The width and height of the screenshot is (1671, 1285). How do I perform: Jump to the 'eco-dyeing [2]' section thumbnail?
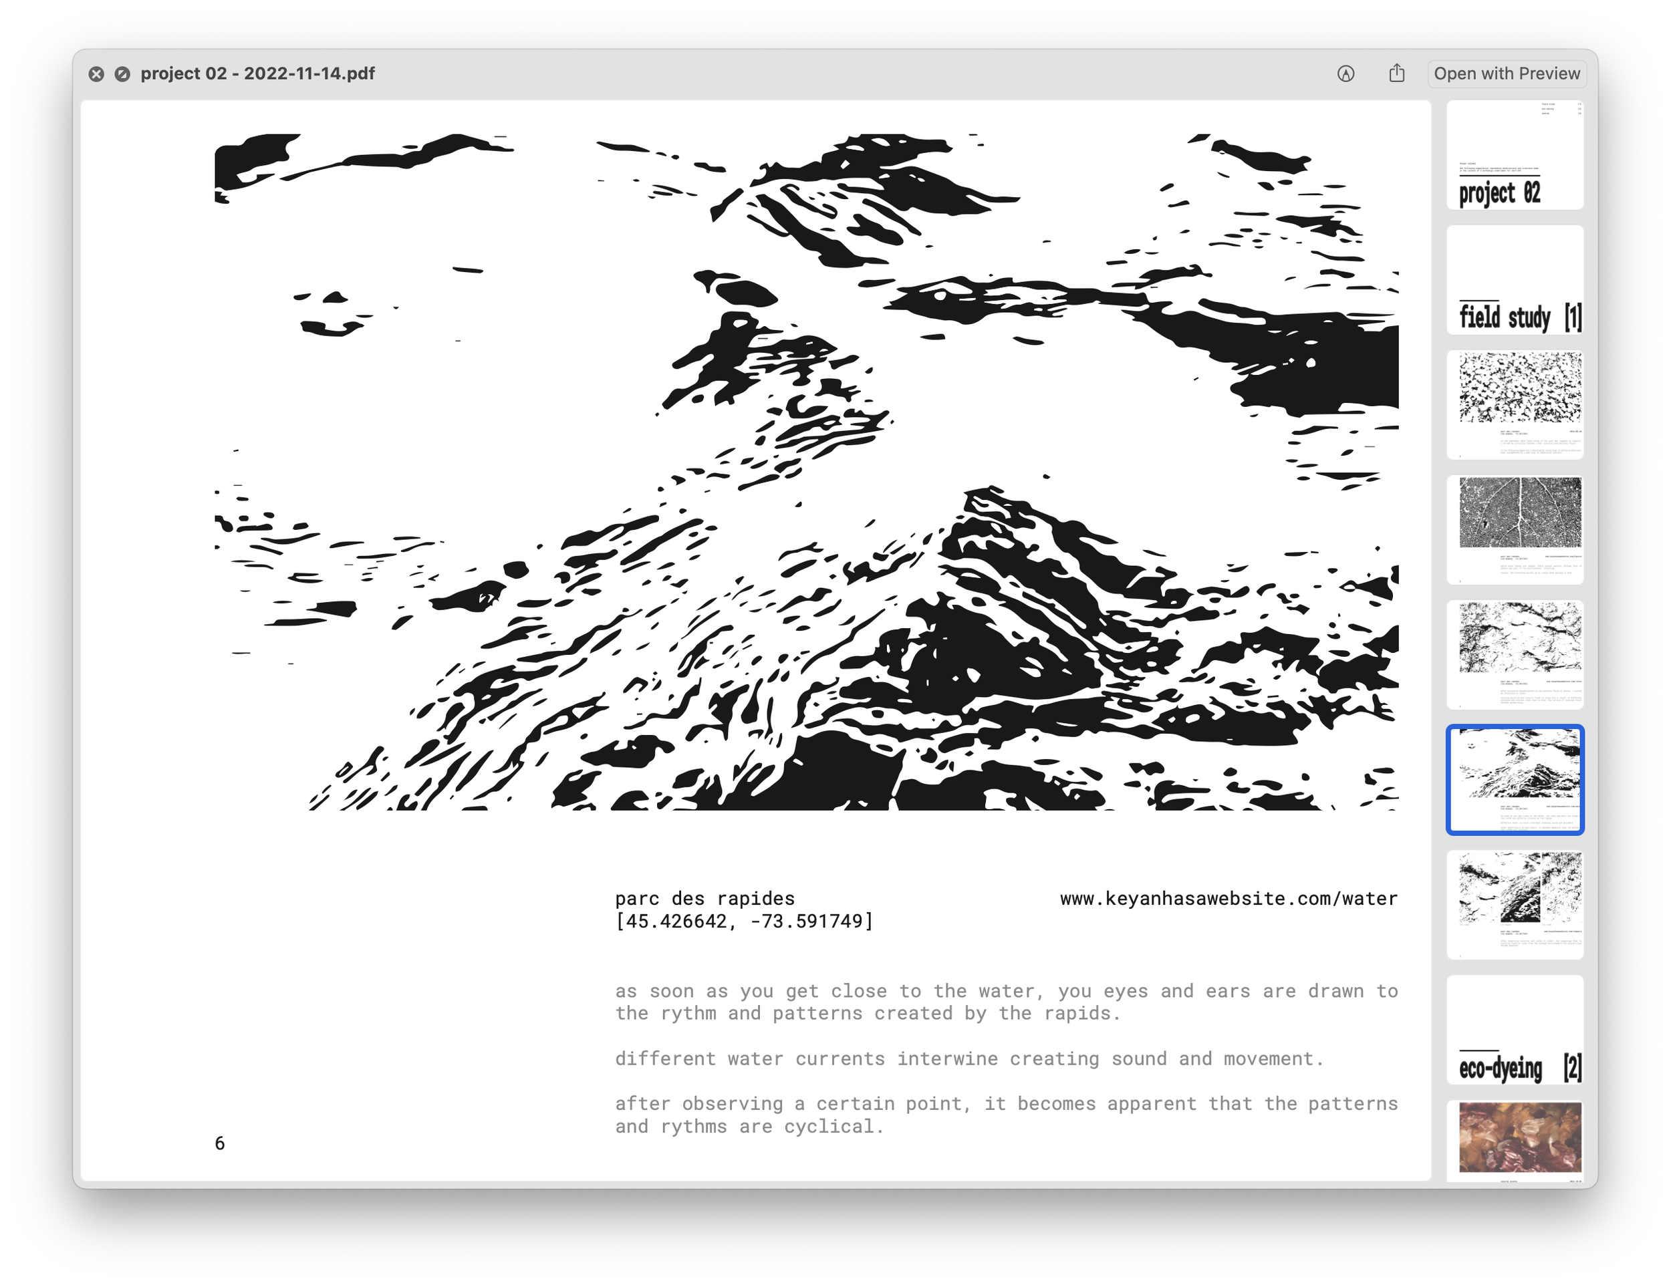(1515, 1030)
